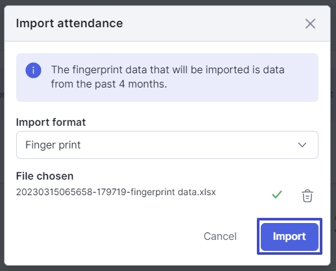Click the 'Import attendance' dialog title
The height and width of the screenshot is (271, 336).
69,23
